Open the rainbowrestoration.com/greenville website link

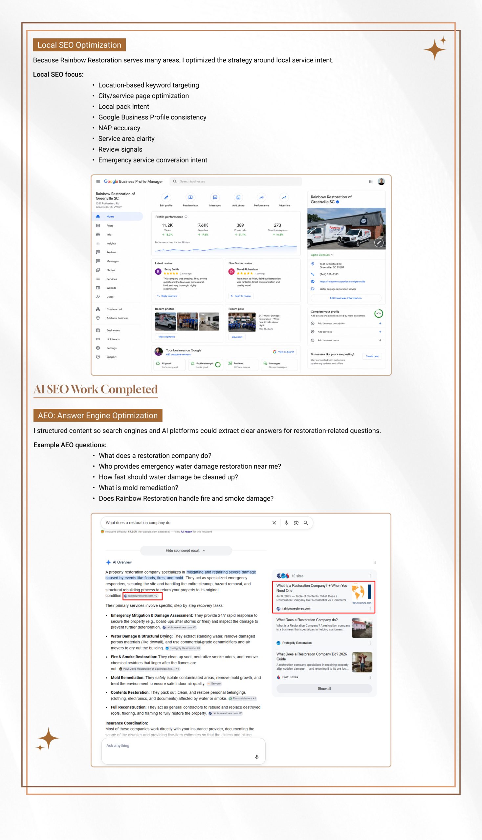(342, 282)
